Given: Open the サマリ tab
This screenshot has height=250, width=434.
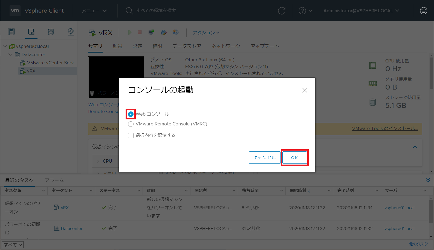Looking at the screenshot, I should [95, 46].
